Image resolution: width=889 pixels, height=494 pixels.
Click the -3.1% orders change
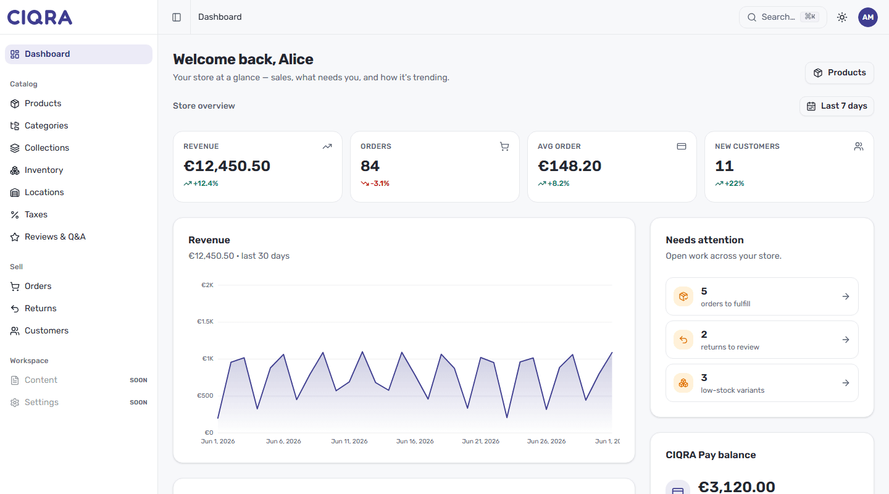(x=375, y=183)
